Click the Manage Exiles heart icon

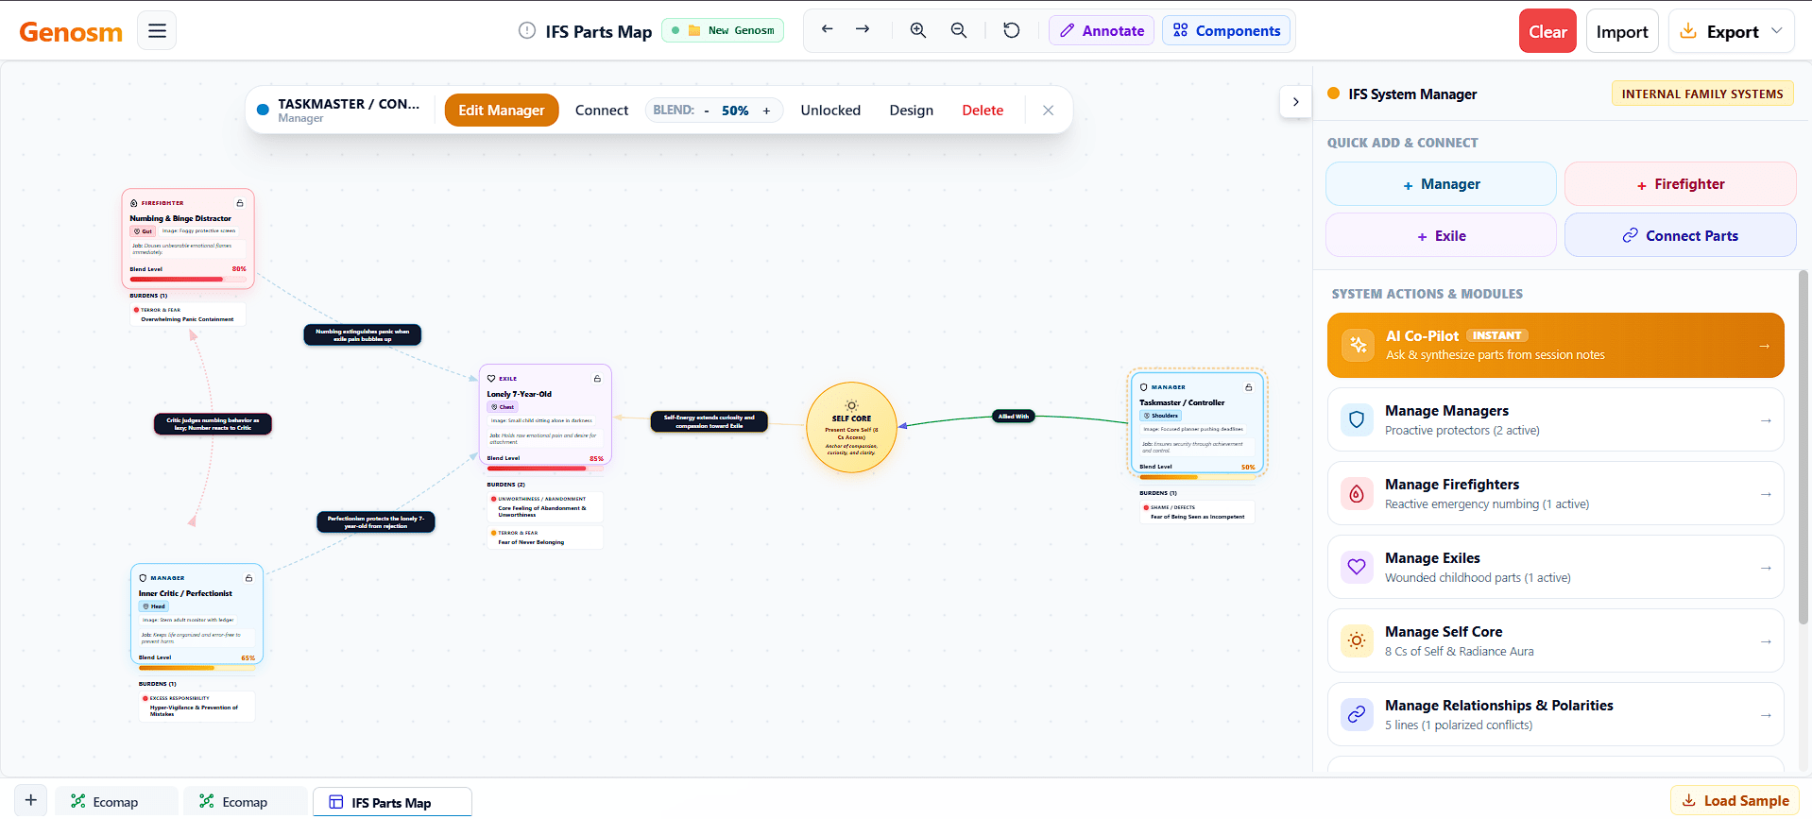(x=1357, y=567)
